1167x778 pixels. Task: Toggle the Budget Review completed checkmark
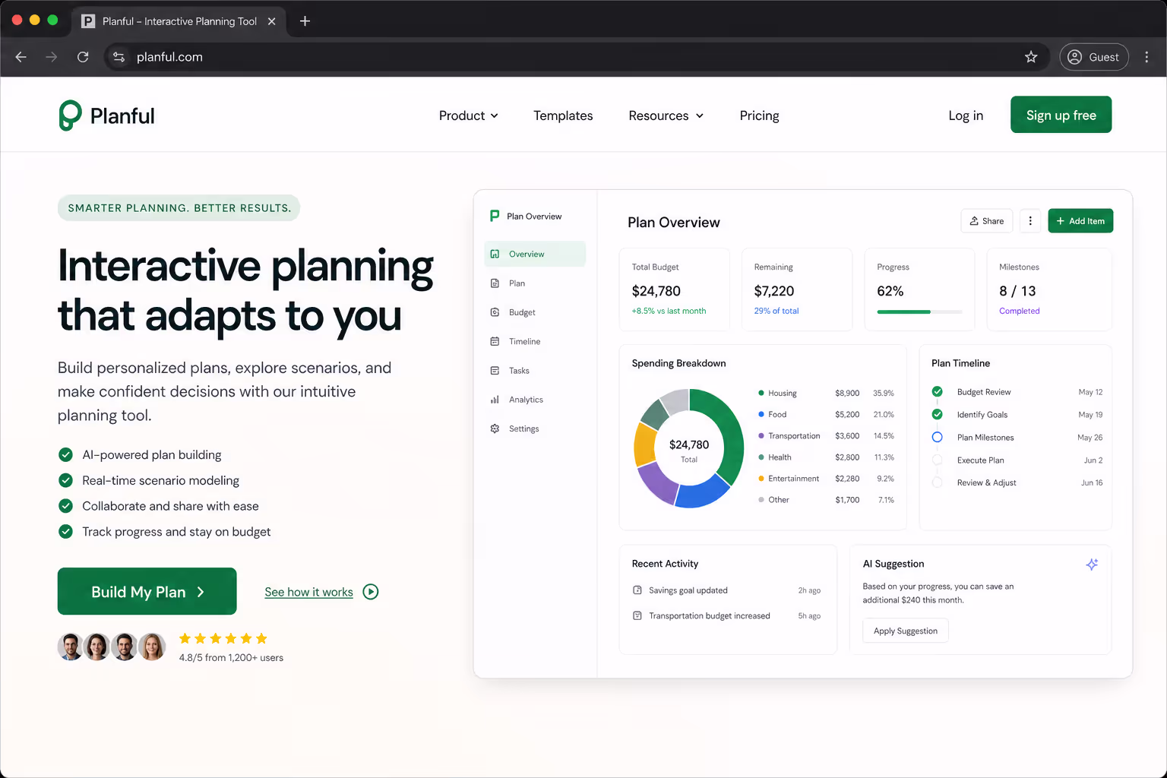pos(938,392)
